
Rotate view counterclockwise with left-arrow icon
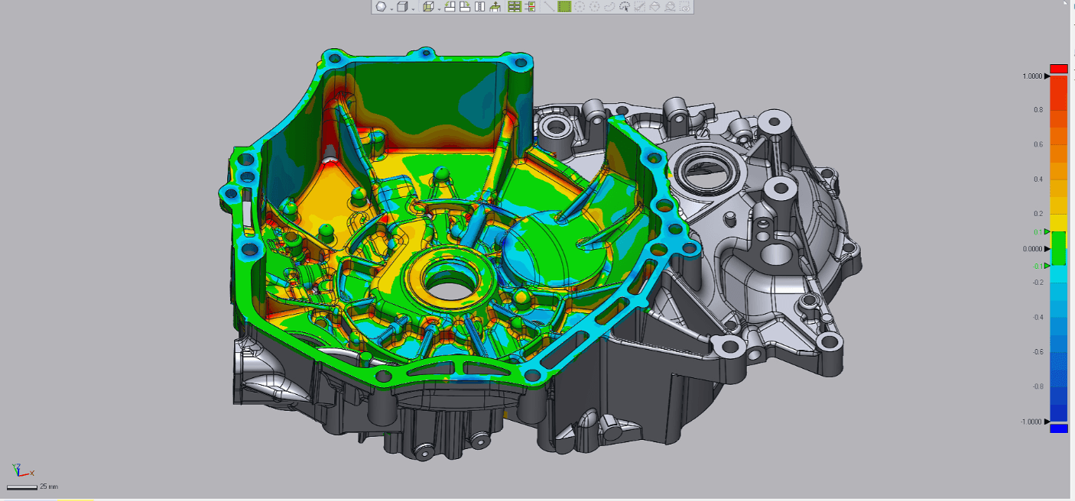pyautogui.click(x=450, y=7)
